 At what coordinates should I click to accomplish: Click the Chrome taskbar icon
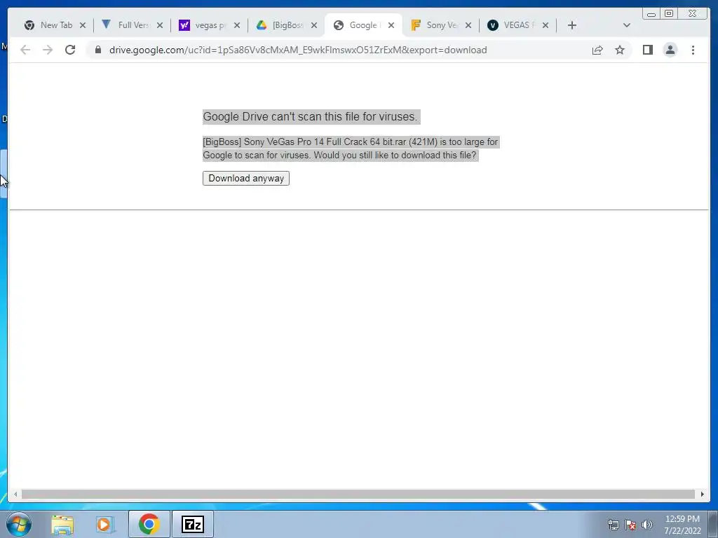[x=149, y=524]
